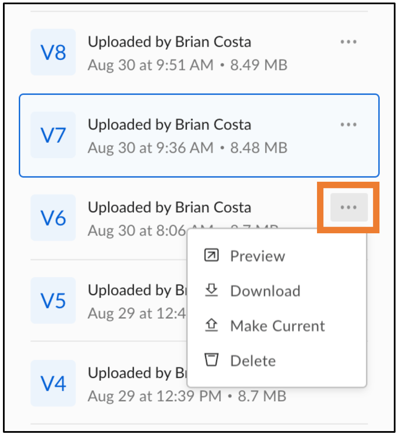Click the highlighted ellipsis menu for V6
401x437 pixels.
[x=349, y=207]
